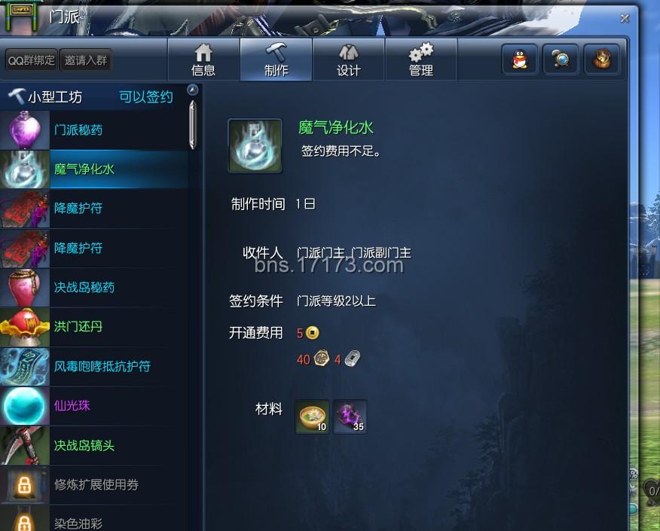Screen dimensions: 660x531
Task: Click the QQ群绑定 button
Action: coord(31,60)
